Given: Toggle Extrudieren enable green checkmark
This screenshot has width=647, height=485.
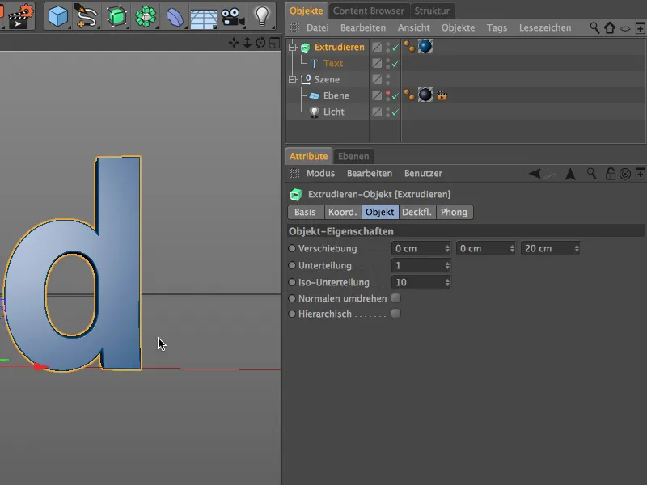Looking at the screenshot, I should [395, 48].
